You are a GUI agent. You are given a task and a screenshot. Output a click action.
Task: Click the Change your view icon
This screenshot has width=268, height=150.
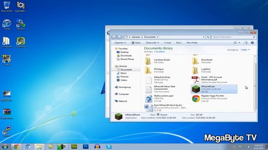[x=235, y=42]
